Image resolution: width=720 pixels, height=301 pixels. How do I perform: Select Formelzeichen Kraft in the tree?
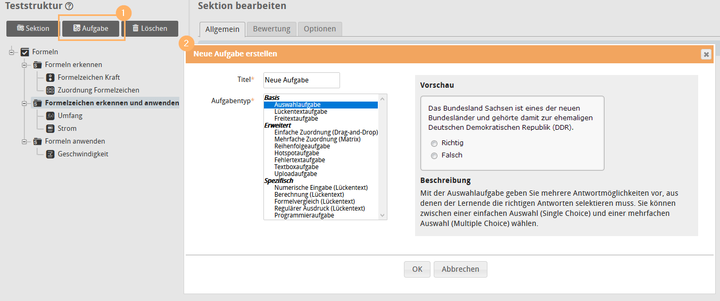[x=89, y=78]
